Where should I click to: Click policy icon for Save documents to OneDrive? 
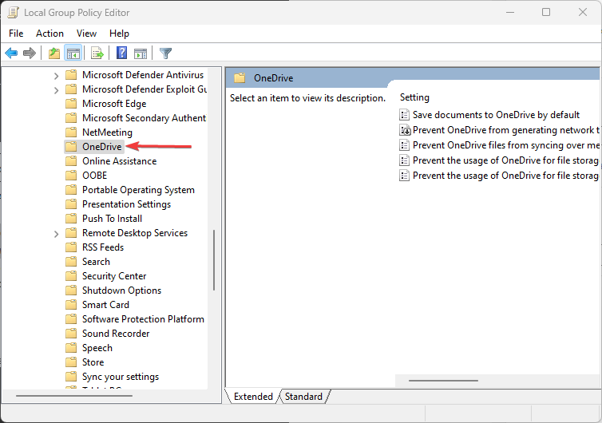(x=404, y=115)
